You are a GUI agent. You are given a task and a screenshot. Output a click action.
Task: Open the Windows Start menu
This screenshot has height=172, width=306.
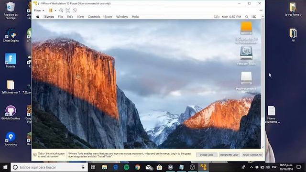[5, 167]
